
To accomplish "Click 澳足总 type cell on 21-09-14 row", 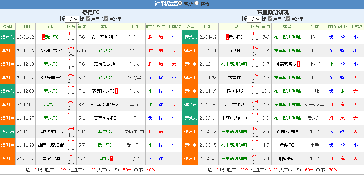I will pos(190,118).
